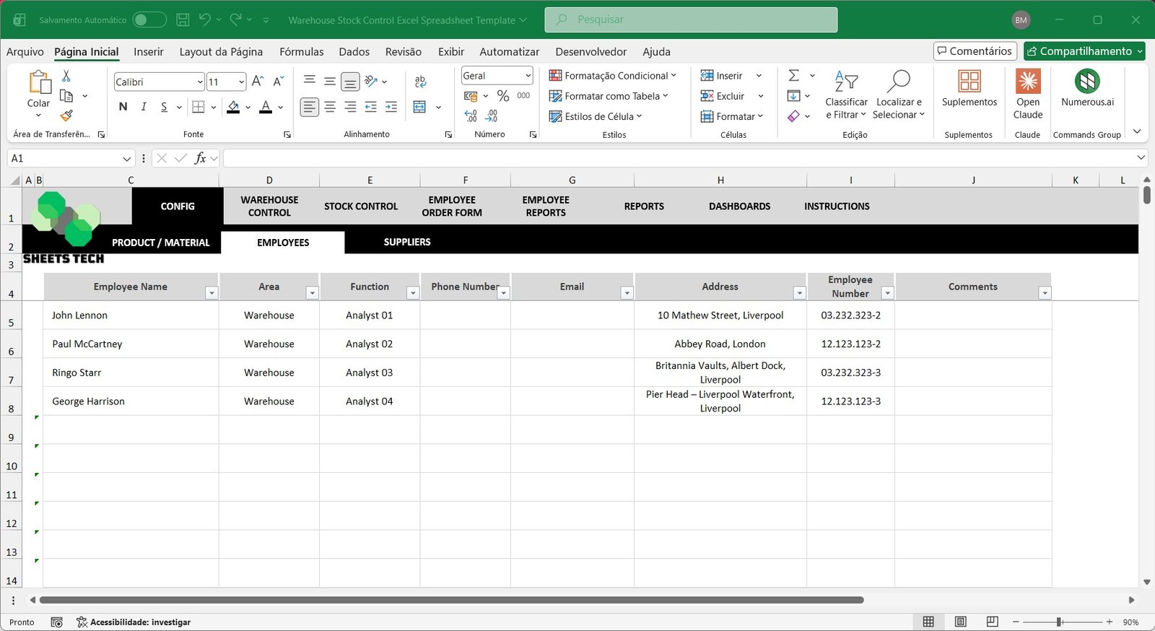Open Layout da Página tab
The width and height of the screenshot is (1155, 631).
pos(221,51)
